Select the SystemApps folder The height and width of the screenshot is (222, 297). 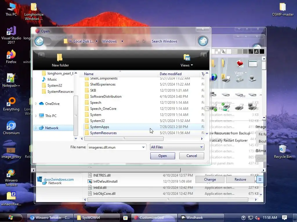(144, 127)
